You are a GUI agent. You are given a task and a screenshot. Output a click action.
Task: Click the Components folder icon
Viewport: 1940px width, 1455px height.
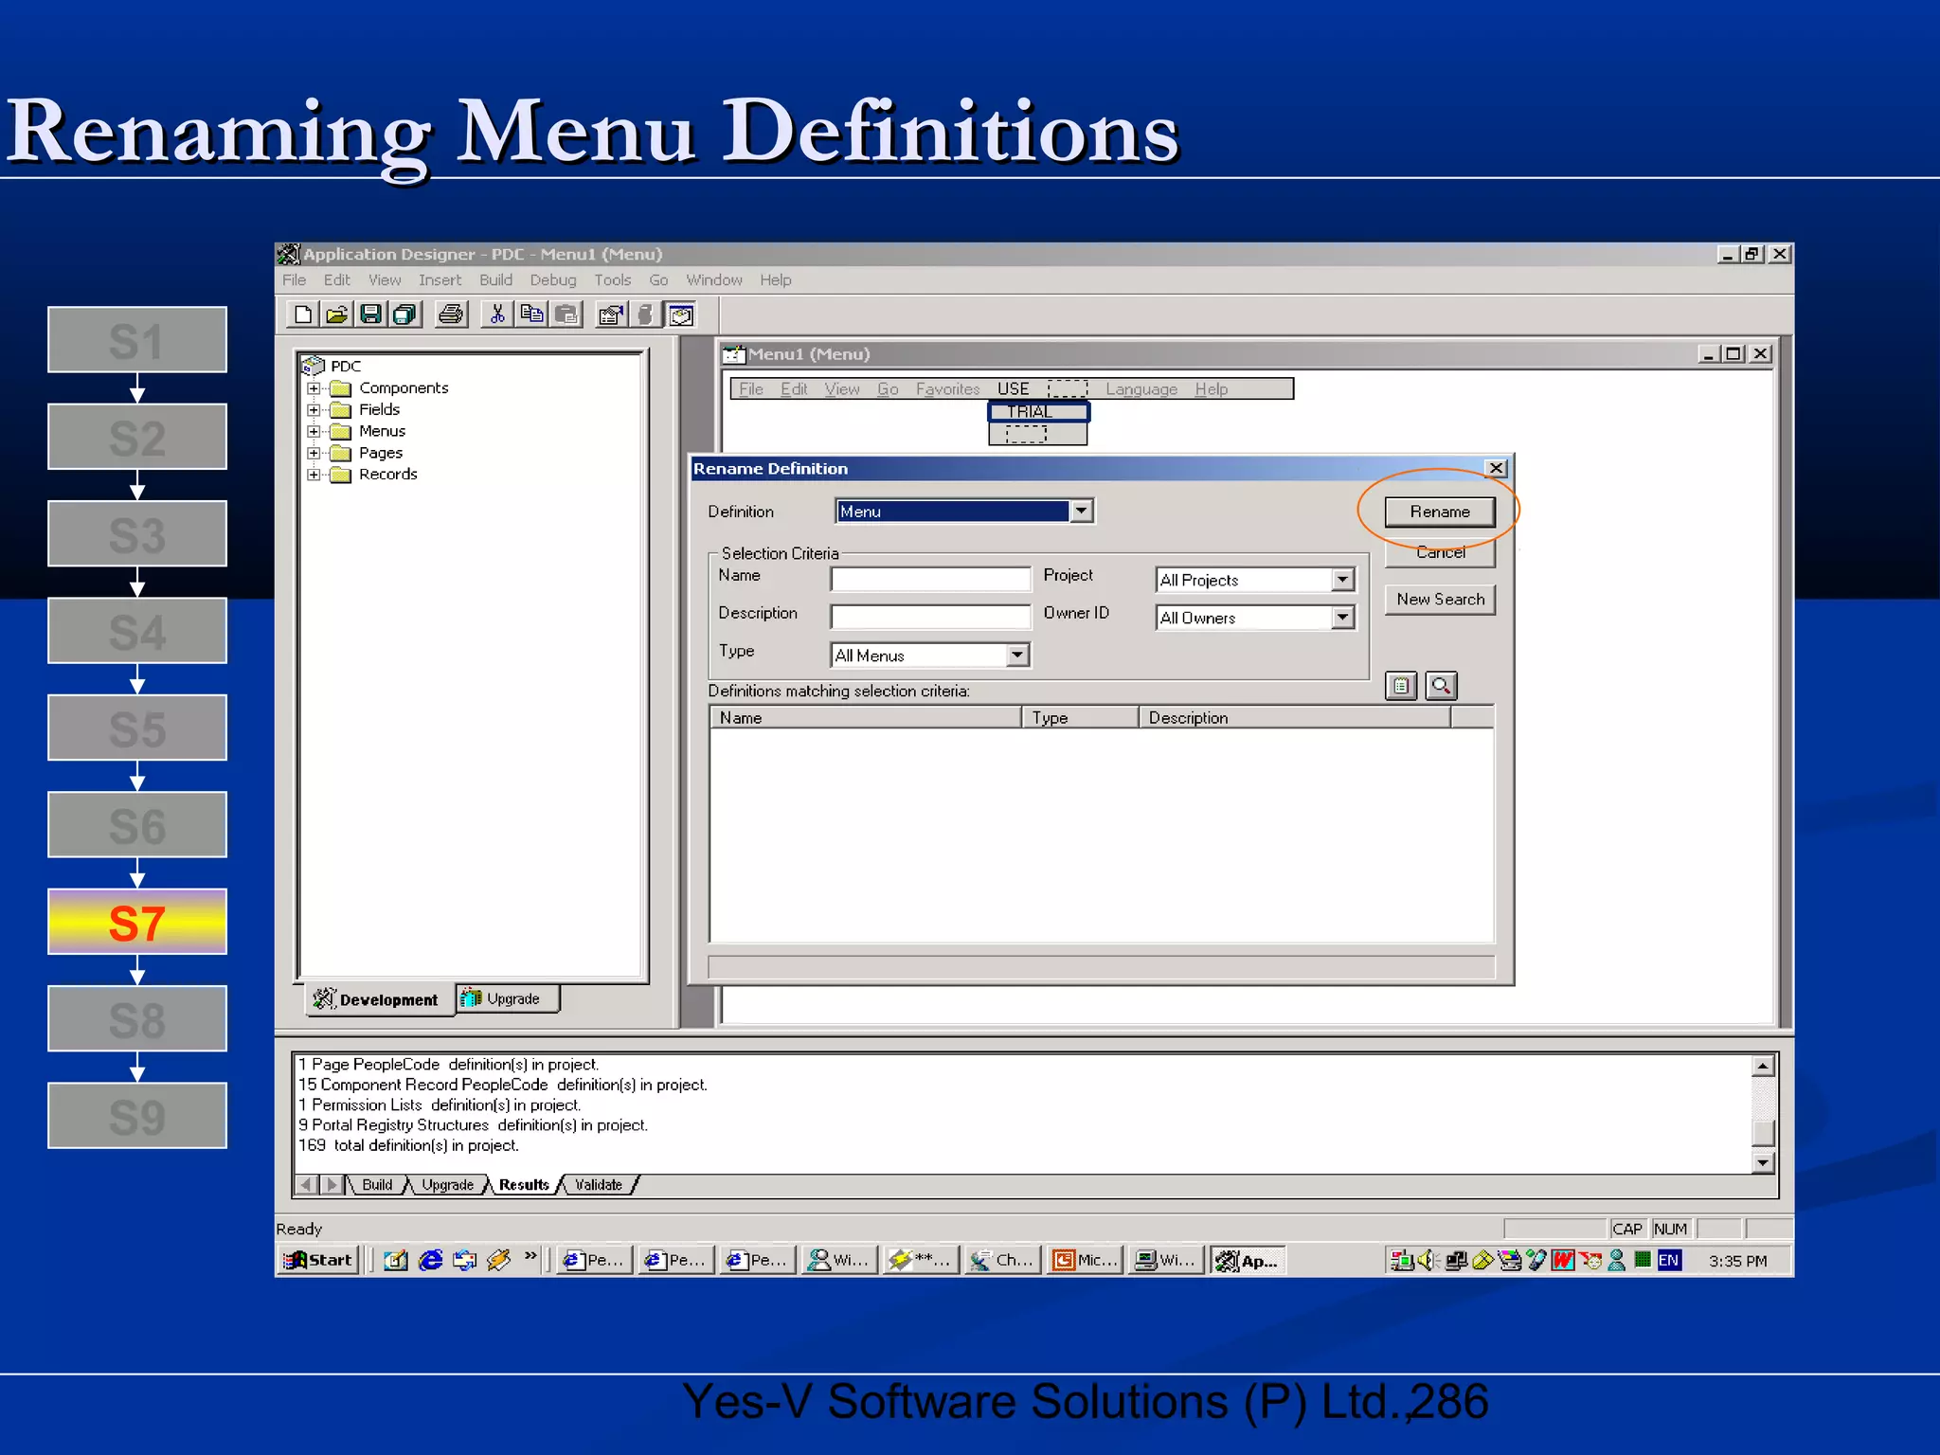click(341, 388)
